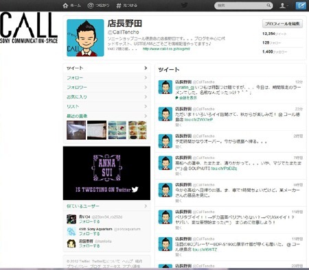Follow 45th Sony Aquarium via フォローする
Viewport: 309px width, 270px height.
point(89,234)
